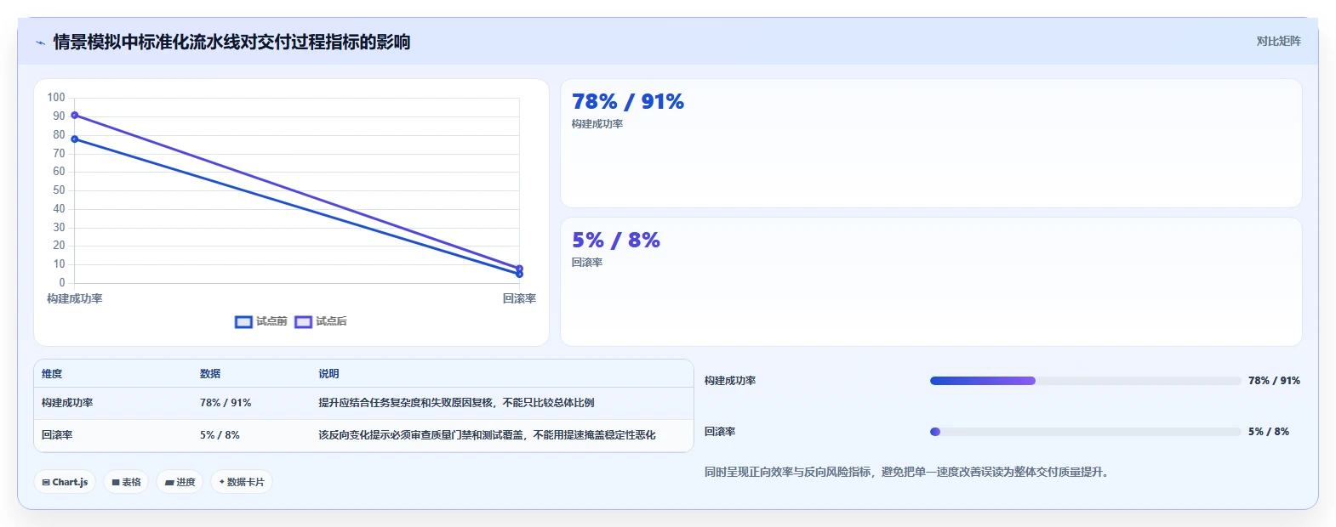
Task: Click the 试点前 blue legend swatch
Action: pos(243,321)
